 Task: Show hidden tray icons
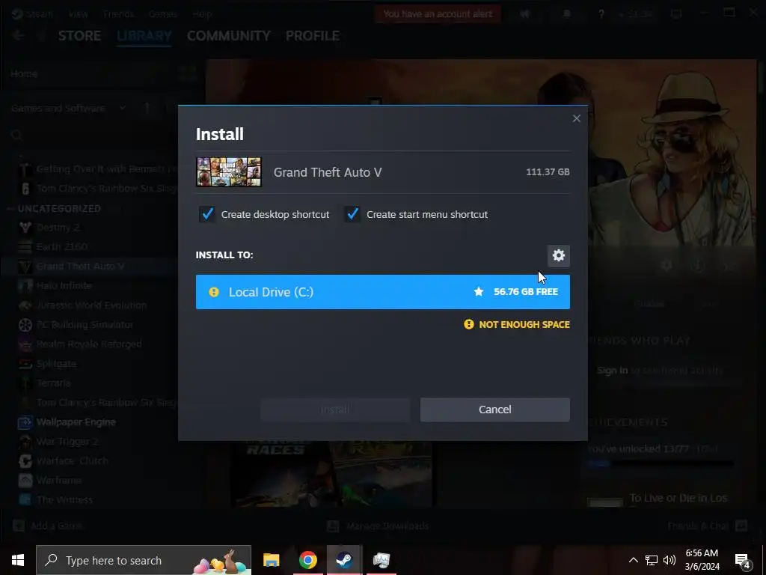tap(633, 560)
